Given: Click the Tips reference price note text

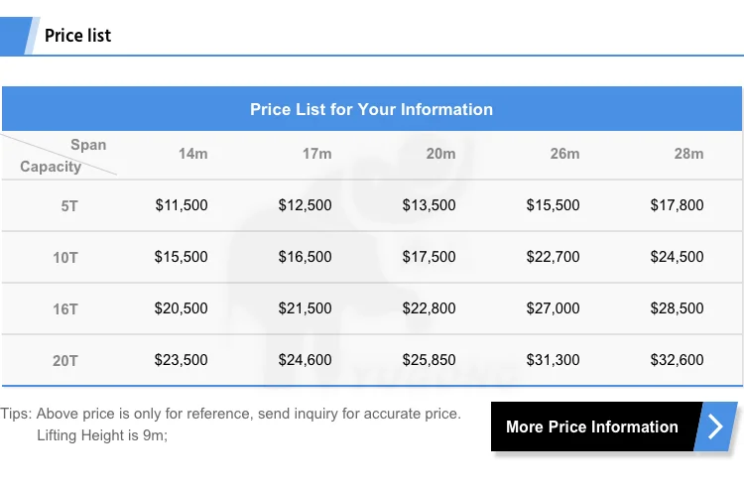Looking at the screenshot, I should (x=231, y=414).
